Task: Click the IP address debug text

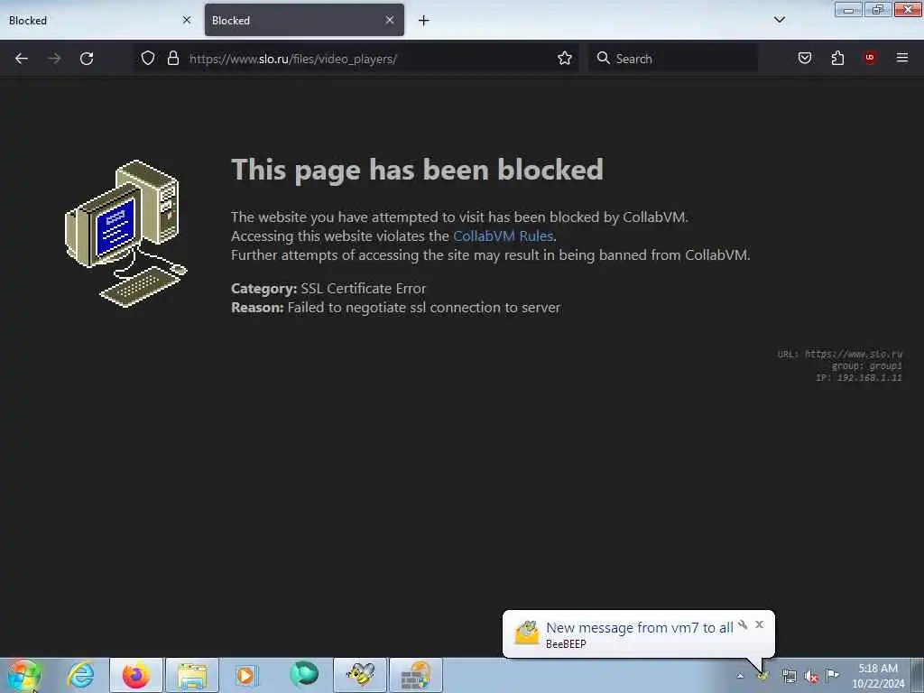Action: click(859, 378)
